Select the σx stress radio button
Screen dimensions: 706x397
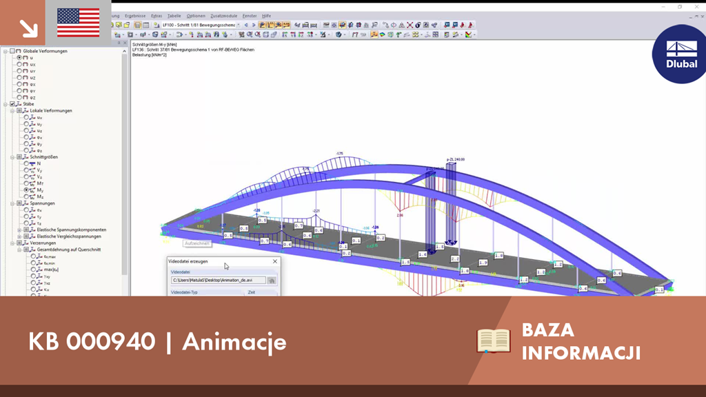[x=26, y=210]
